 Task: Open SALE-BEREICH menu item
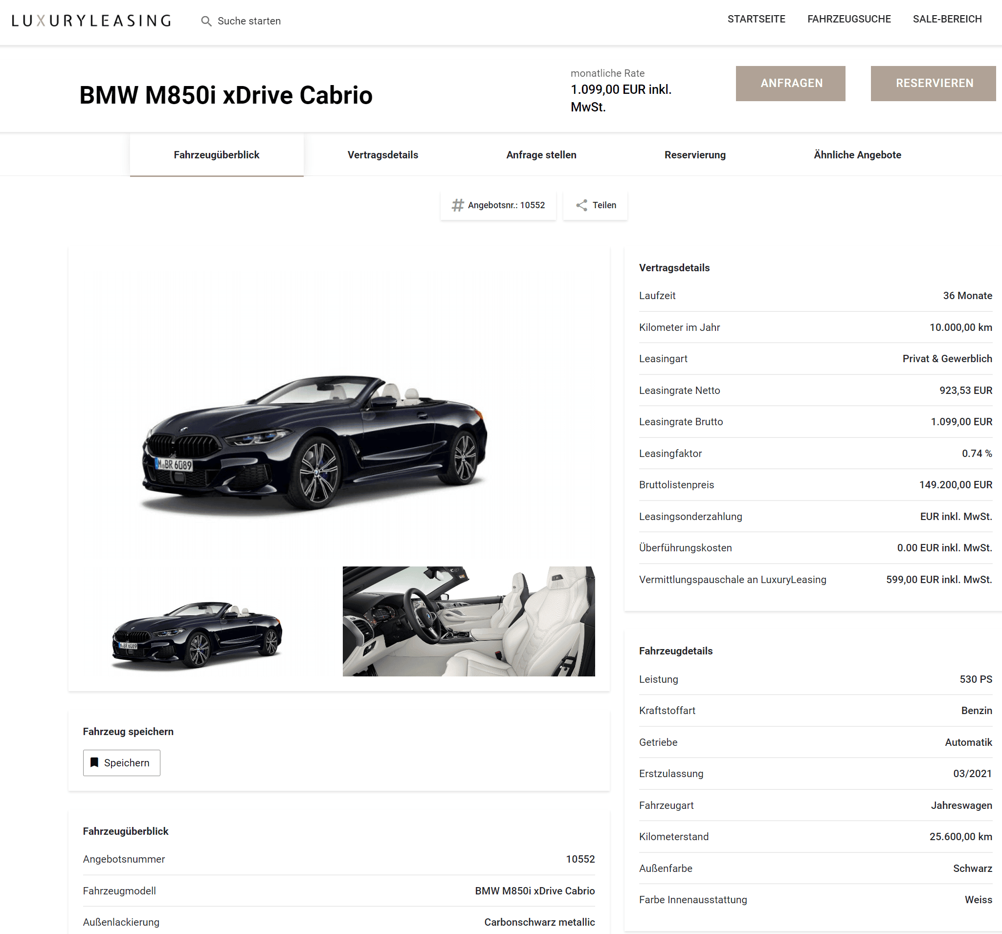tap(947, 19)
